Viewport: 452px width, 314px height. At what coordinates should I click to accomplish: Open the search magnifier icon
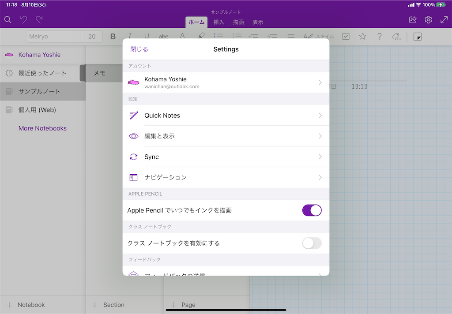[x=8, y=19]
